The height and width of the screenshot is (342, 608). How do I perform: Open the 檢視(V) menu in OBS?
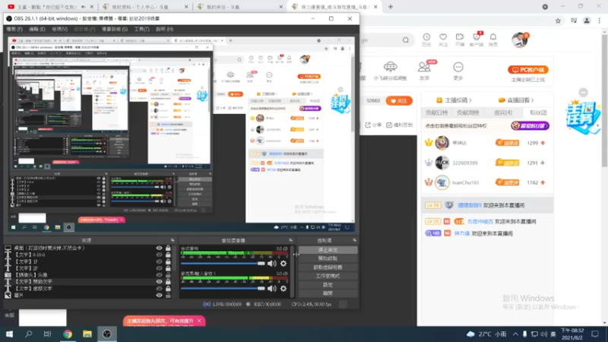point(60,29)
